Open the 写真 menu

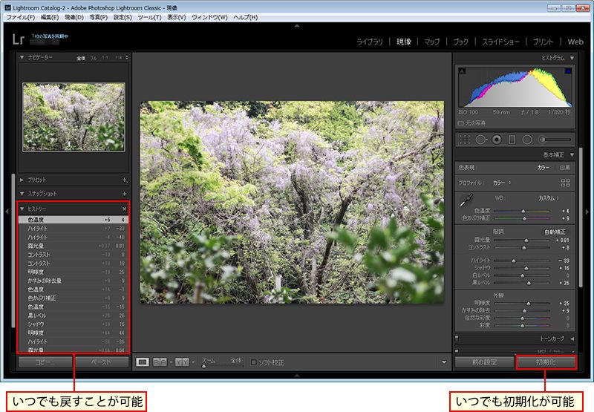click(x=99, y=17)
